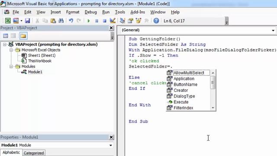Select ThisWorkbook in project tree
277x156 pixels.
[40, 61]
